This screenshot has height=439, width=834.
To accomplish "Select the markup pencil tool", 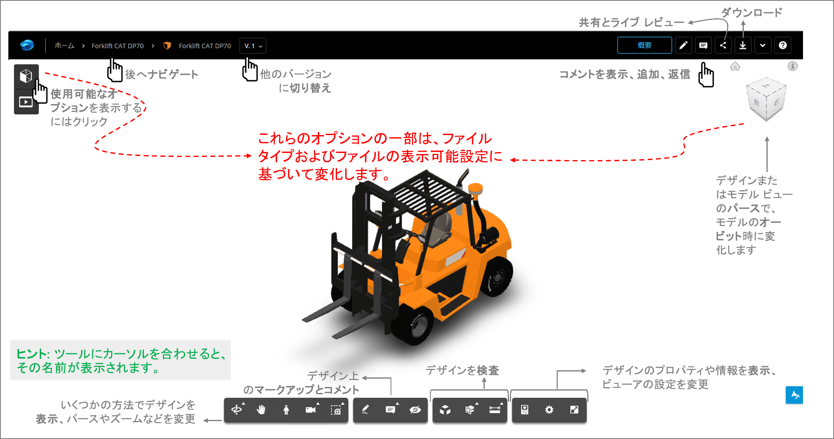I will coord(366,410).
